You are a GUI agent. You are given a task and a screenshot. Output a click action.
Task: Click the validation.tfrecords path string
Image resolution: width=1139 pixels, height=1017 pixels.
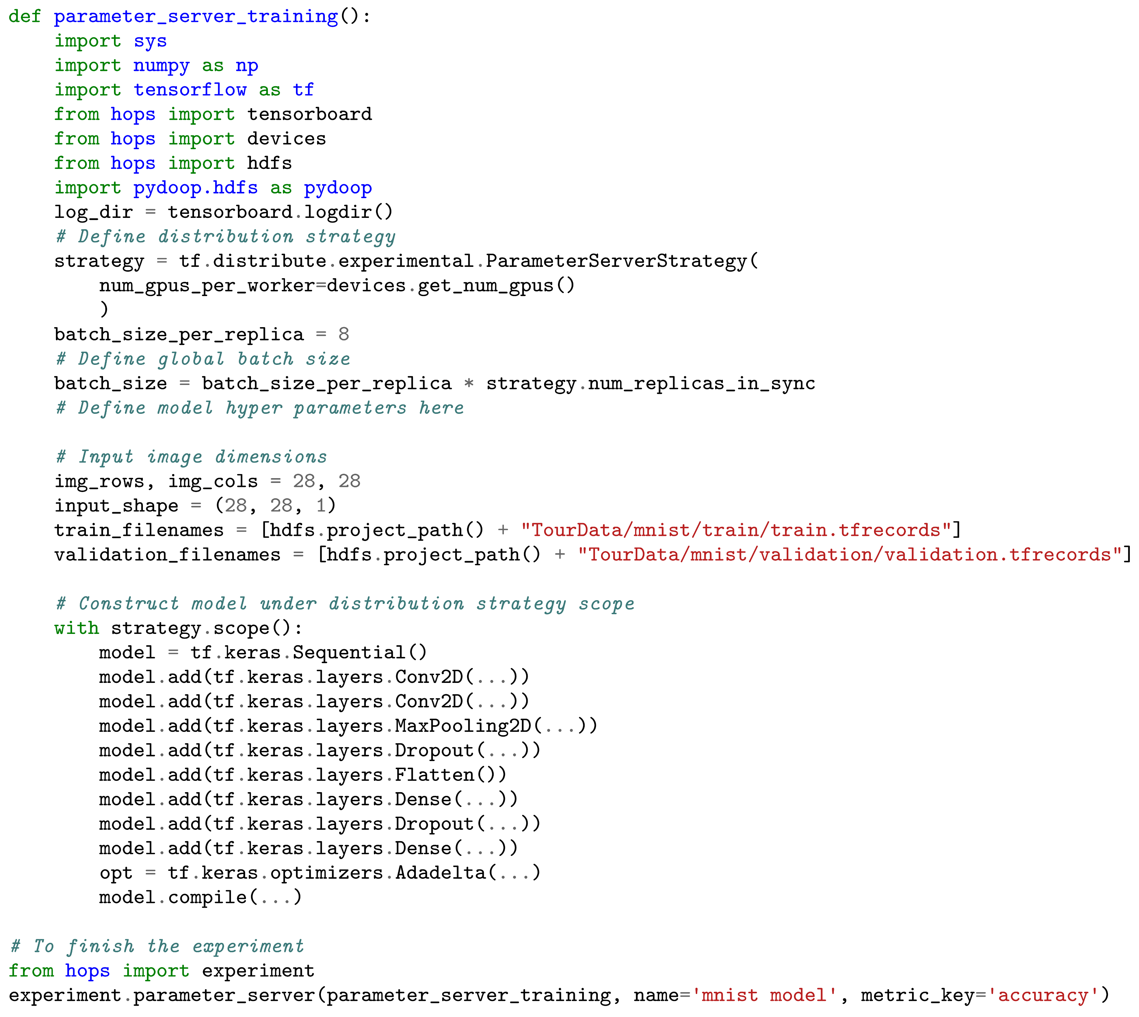click(849, 555)
